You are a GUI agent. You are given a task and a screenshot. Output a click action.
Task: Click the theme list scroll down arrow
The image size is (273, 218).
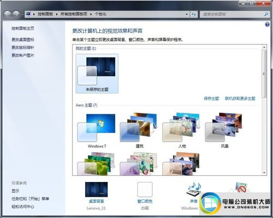click(264, 173)
